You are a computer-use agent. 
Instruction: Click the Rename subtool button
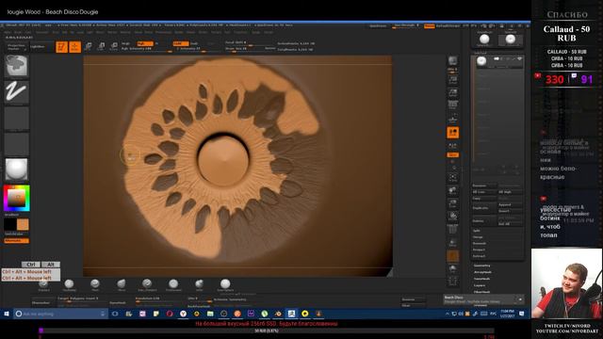pos(484,186)
